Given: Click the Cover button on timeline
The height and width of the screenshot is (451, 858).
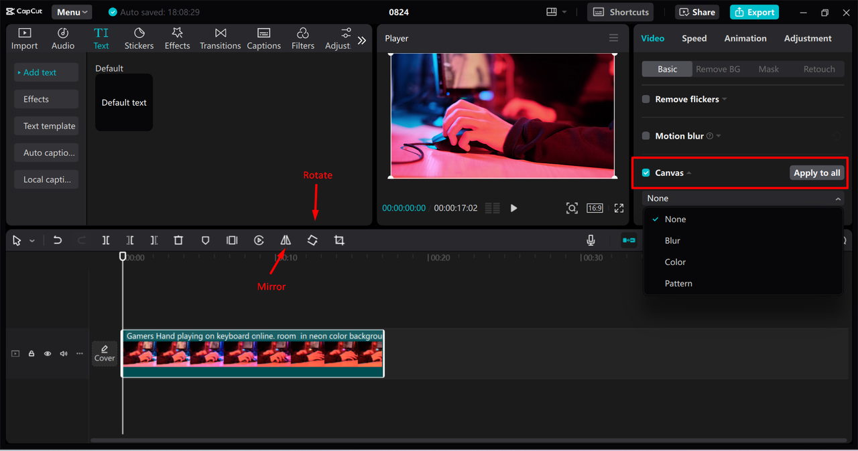Looking at the screenshot, I should tap(105, 353).
